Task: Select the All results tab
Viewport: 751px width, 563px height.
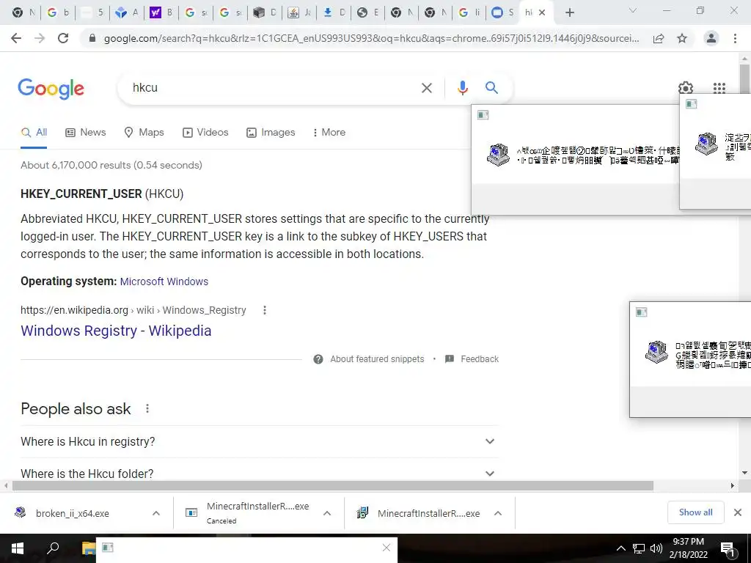Action: pos(34,132)
